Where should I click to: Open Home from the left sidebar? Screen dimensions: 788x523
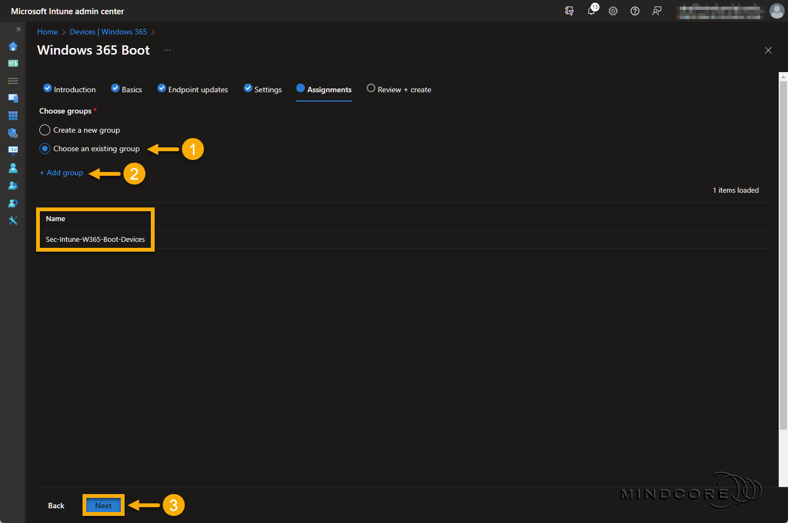point(13,46)
